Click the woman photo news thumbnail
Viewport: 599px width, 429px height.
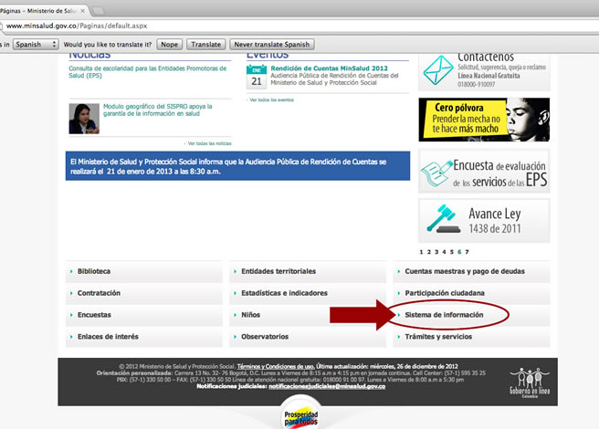(x=84, y=119)
